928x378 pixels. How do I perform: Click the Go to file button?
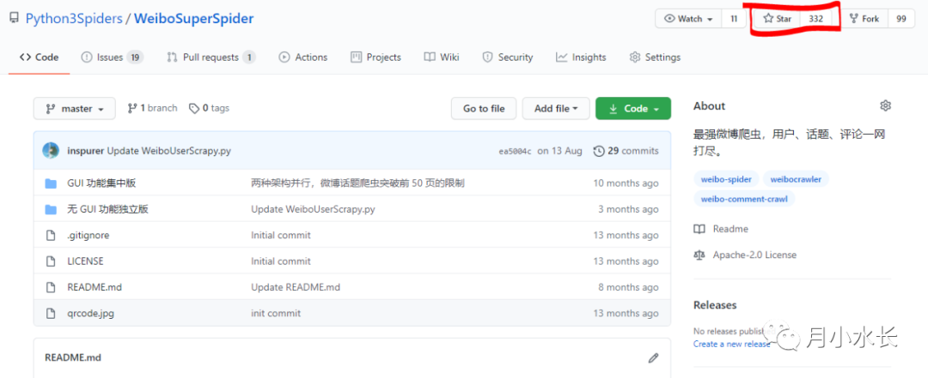[x=484, y=109]
